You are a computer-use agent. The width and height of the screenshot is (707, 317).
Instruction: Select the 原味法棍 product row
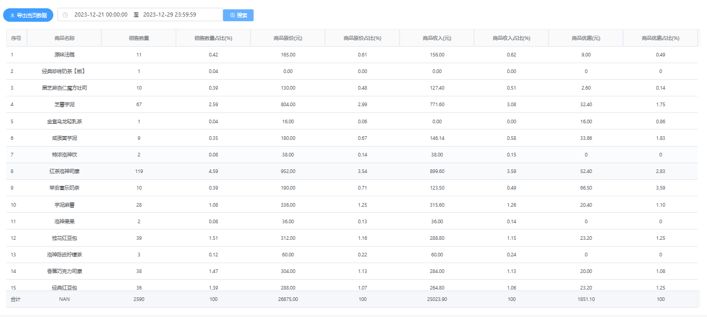[64, 55]
